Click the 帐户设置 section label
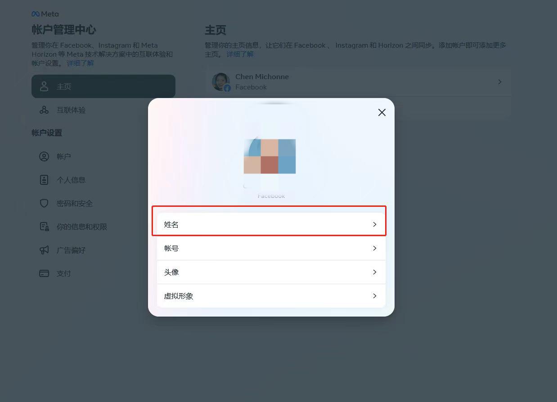557x402 pixels. [x=47, y=133]
